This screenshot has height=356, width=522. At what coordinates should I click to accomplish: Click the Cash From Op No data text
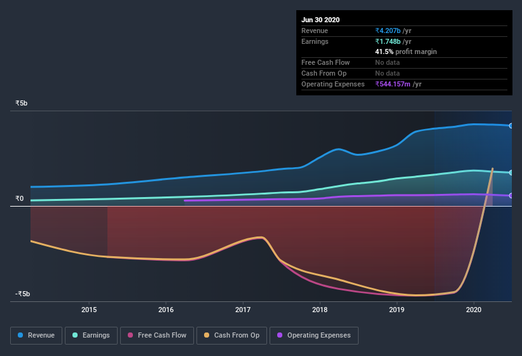coord(387,73)
